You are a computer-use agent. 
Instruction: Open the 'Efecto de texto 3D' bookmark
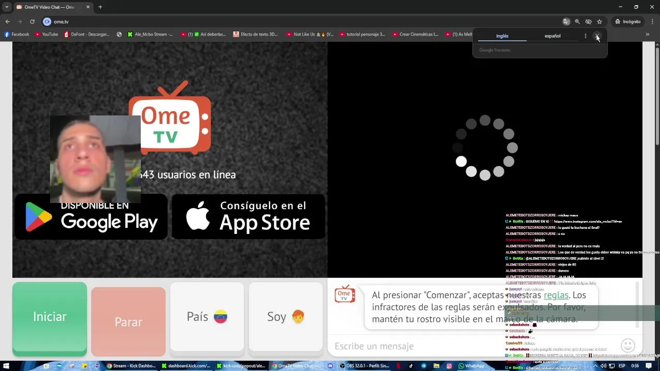pyautogui.click(x=256, y=35)
